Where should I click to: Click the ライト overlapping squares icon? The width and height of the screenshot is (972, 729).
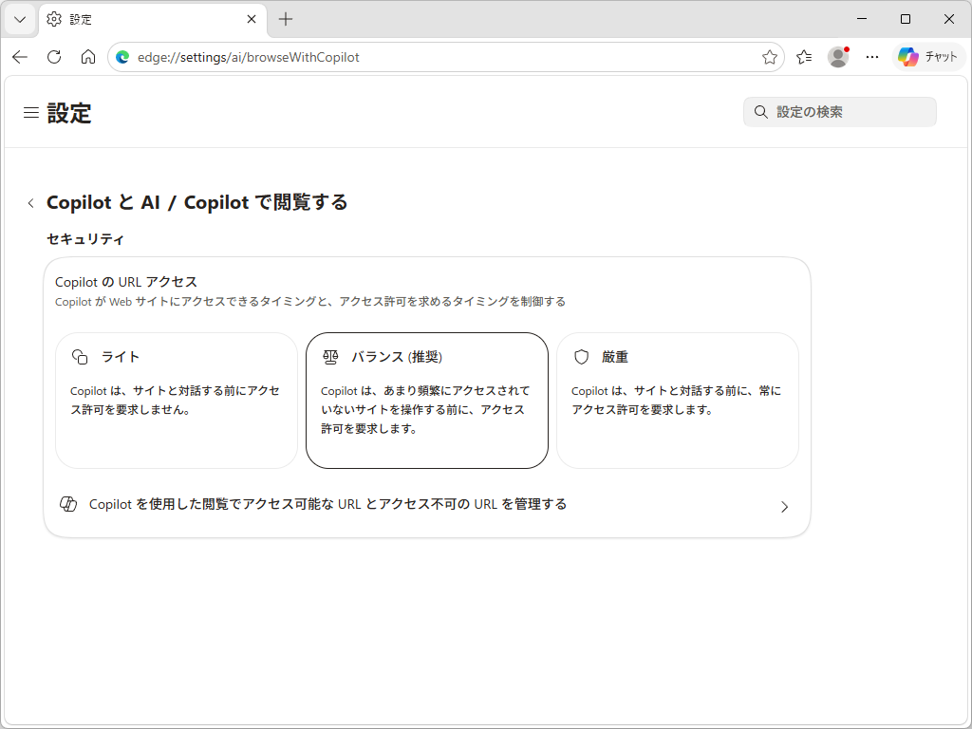[x=80, y=357]
